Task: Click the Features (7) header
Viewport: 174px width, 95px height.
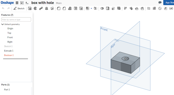Action: [7, 15]
